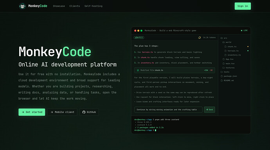This screenshot has width=270, height=150.
Task: Click the file icon beside README.md
Action: click(221, 80)
